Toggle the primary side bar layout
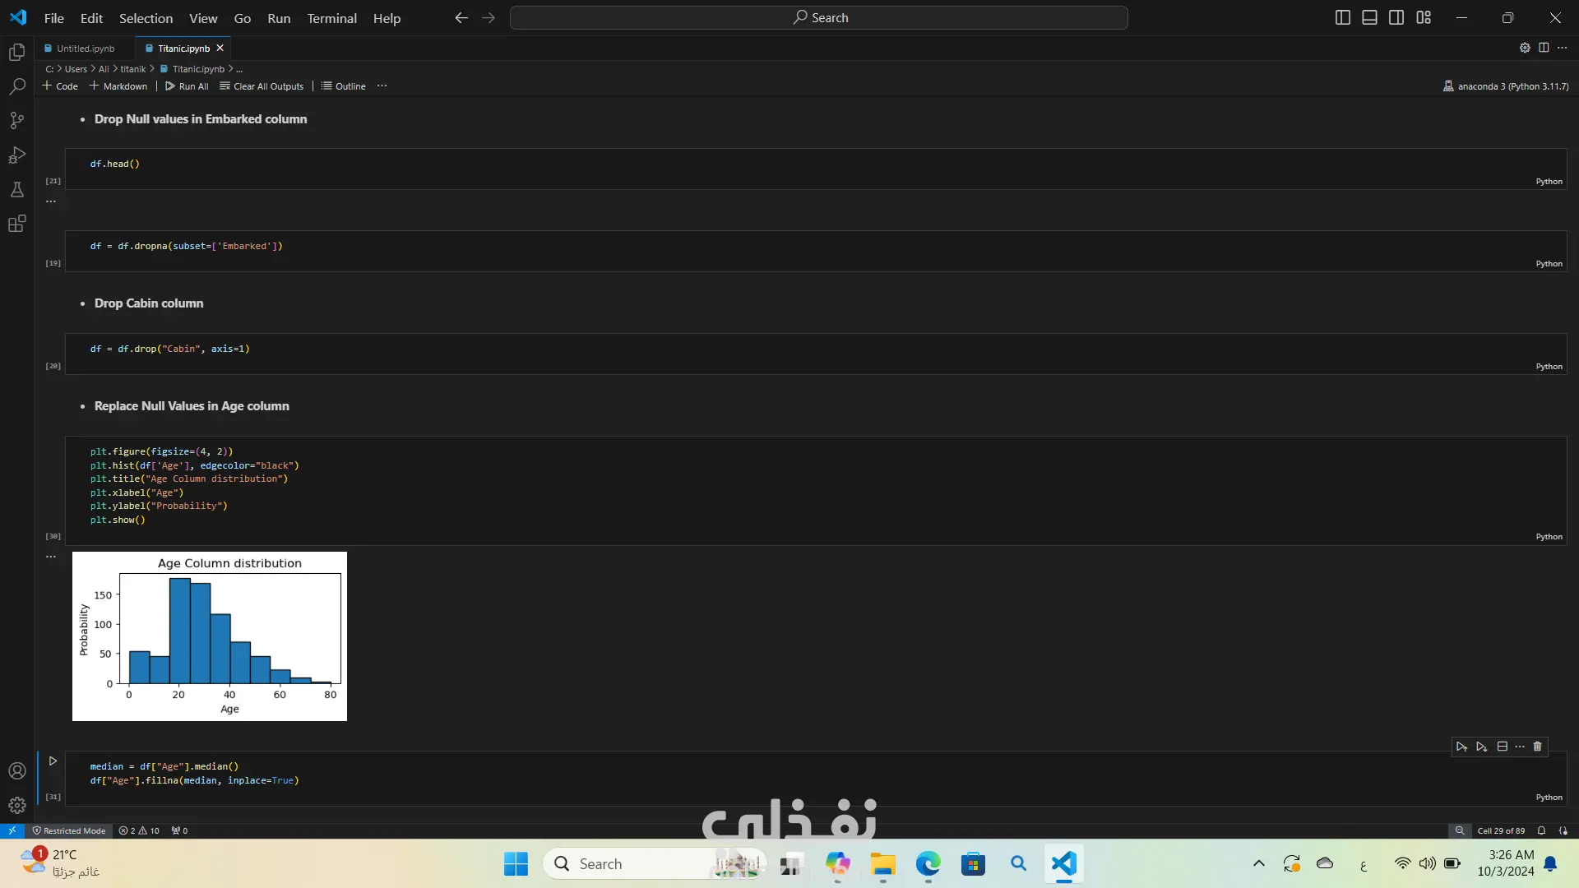This screenshot has width=1579, height=888. [1342, 17]
